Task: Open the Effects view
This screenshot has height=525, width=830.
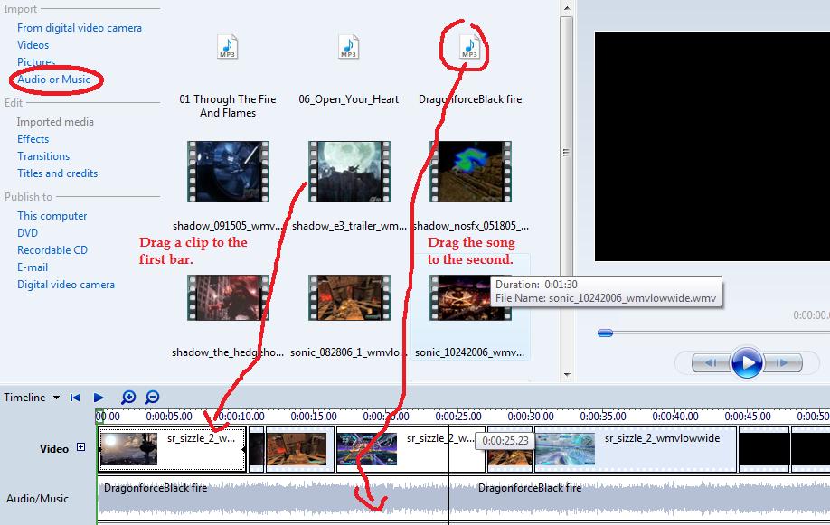Action: click(33, 139)
